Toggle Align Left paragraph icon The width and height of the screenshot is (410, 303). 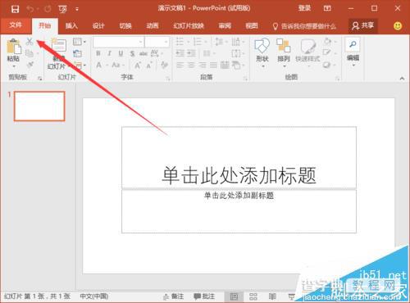pyautogui.click(x=180, y=65)
